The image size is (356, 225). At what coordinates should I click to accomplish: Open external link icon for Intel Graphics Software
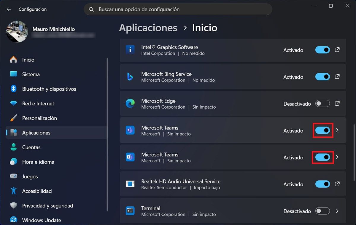tap(337, 50)
